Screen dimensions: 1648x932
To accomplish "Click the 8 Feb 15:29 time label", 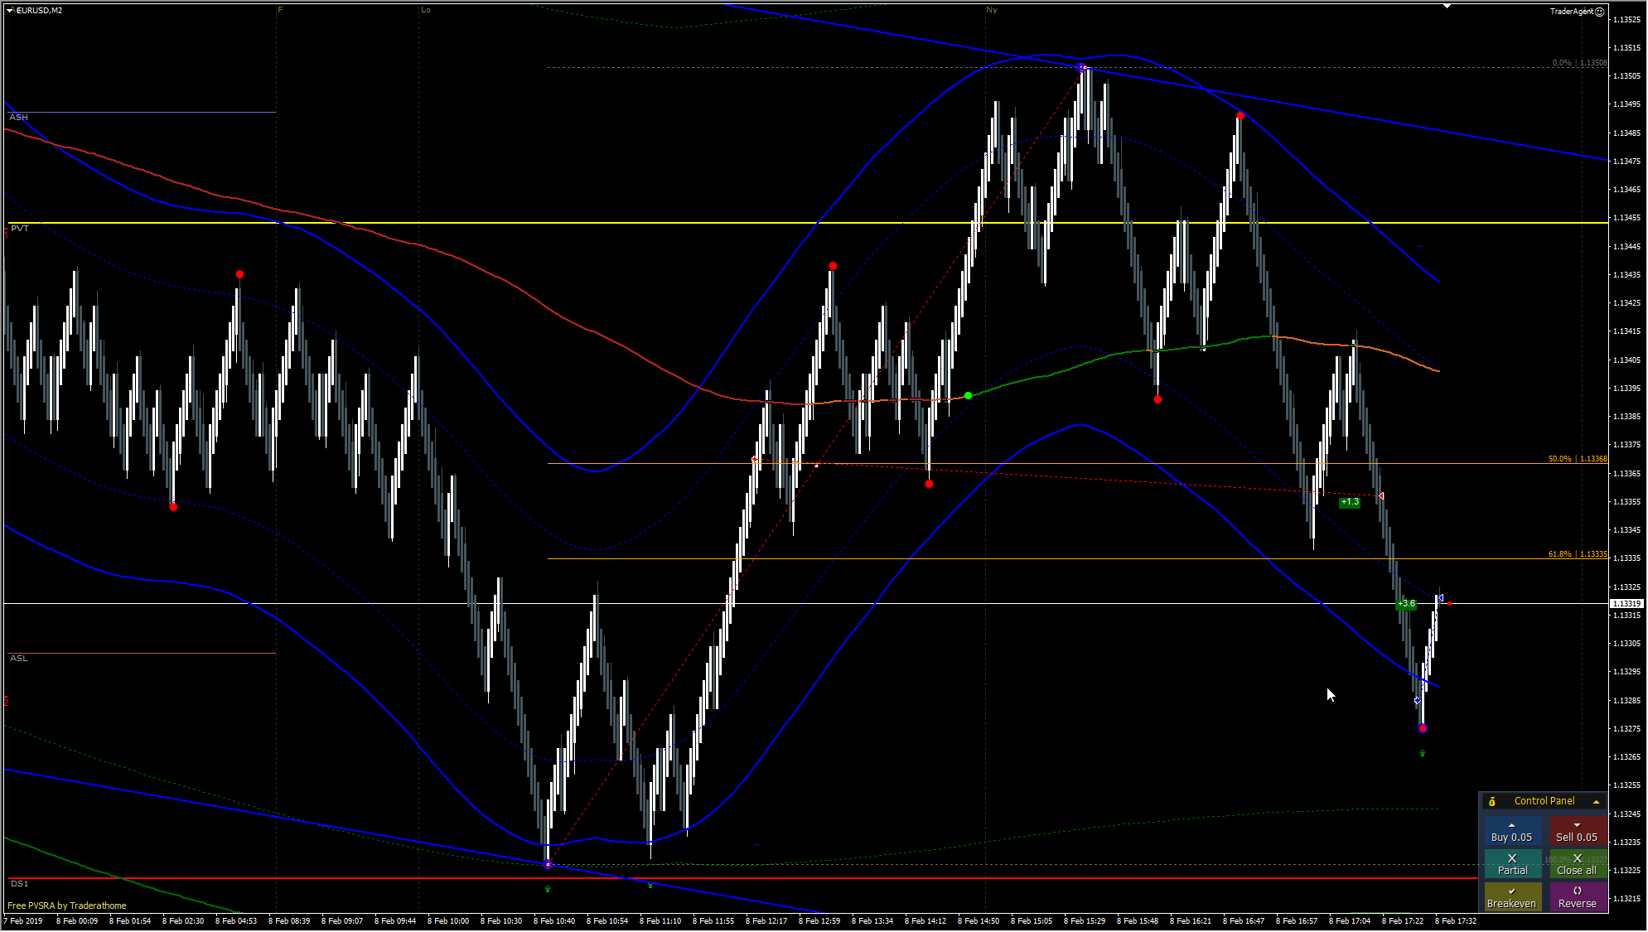I will tap(1085, 920).
